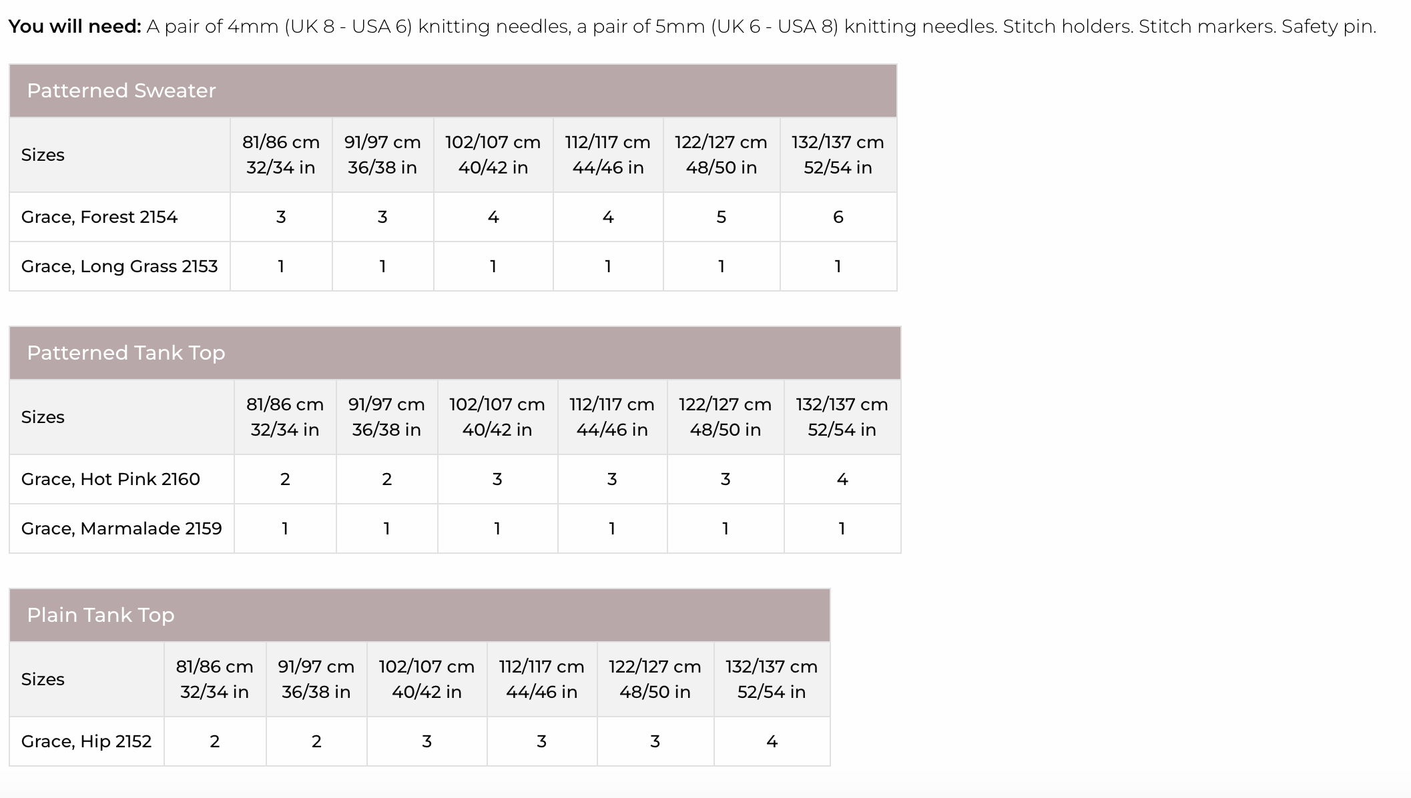Select Sizes label in Patterned Sweater table
This screenshot has width=1411, height=798.
point(43,155)
